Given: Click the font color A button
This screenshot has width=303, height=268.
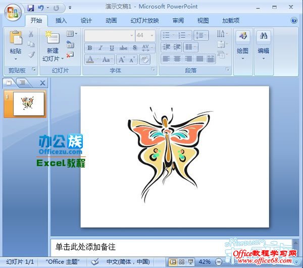Looking at the screenshot, I should coord(90,59).
